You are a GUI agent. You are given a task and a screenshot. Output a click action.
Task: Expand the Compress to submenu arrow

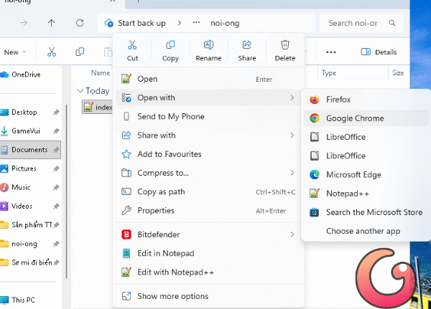pyautogui.click(x=292, y=173)
